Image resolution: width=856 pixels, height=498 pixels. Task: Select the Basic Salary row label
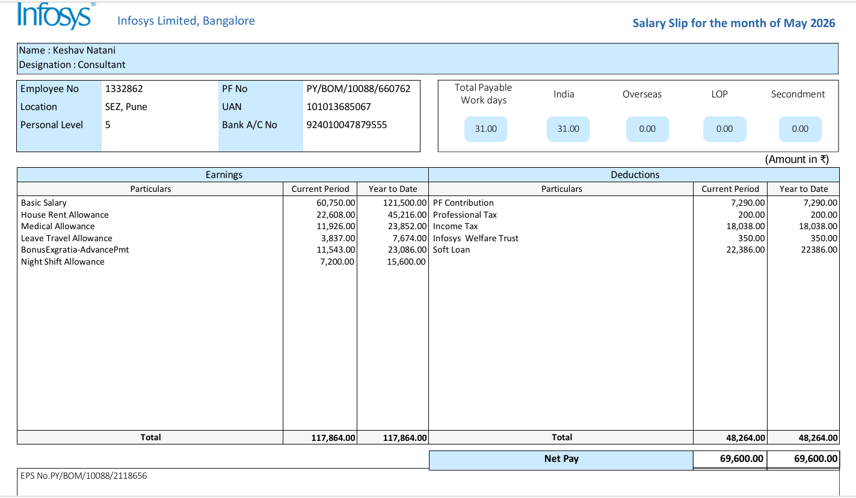point(44,203)
